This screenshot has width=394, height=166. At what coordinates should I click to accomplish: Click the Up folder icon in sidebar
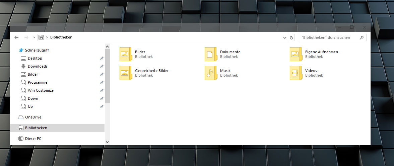[x=23, y=106]
